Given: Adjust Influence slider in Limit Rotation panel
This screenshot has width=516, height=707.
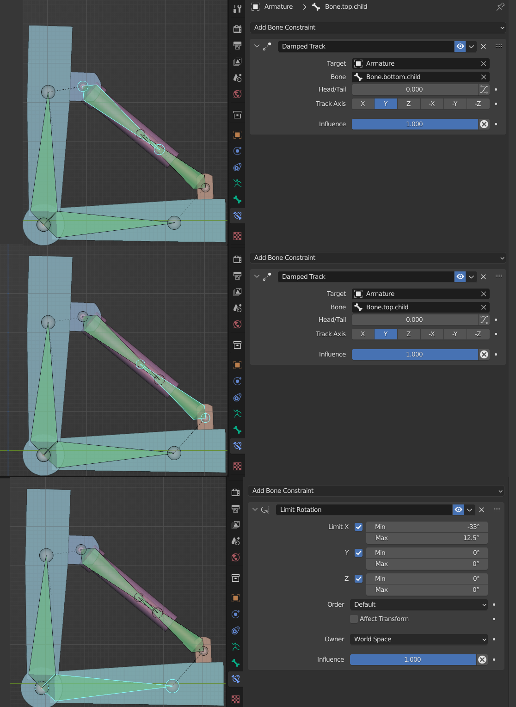Looking at the screenshot, I should (x=413, y=659).
